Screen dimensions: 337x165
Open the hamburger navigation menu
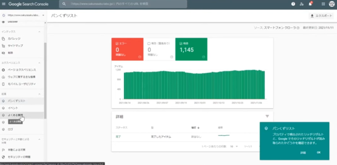[3, 4]
